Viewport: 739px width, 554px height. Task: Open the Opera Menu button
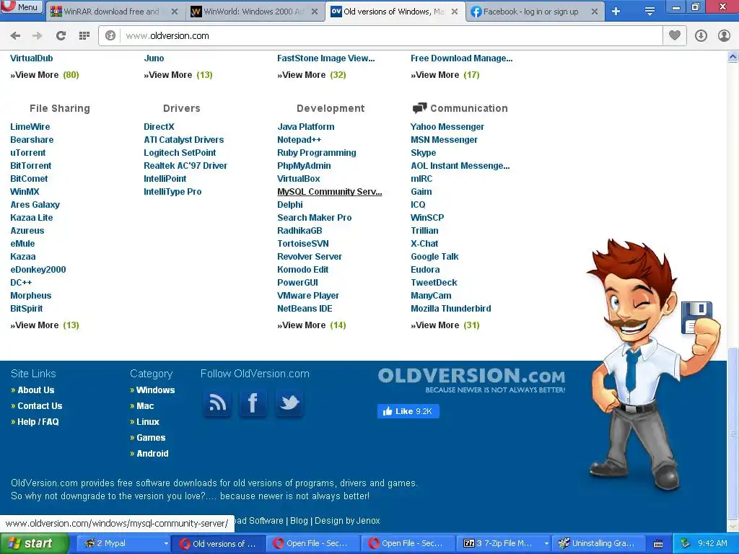click(22, 7)
